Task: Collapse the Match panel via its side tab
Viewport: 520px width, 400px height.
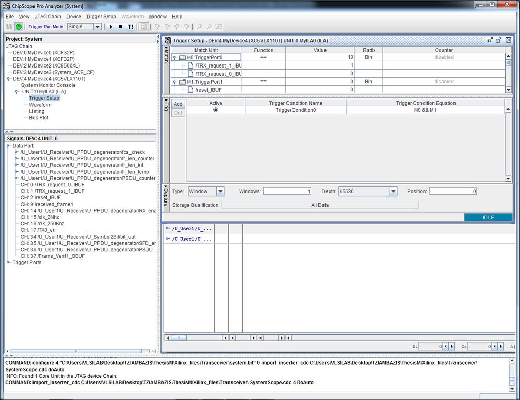Action: pyautogui.click(x=166, y=54)
